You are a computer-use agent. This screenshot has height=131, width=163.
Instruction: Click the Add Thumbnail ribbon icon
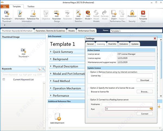coord(6,13)
